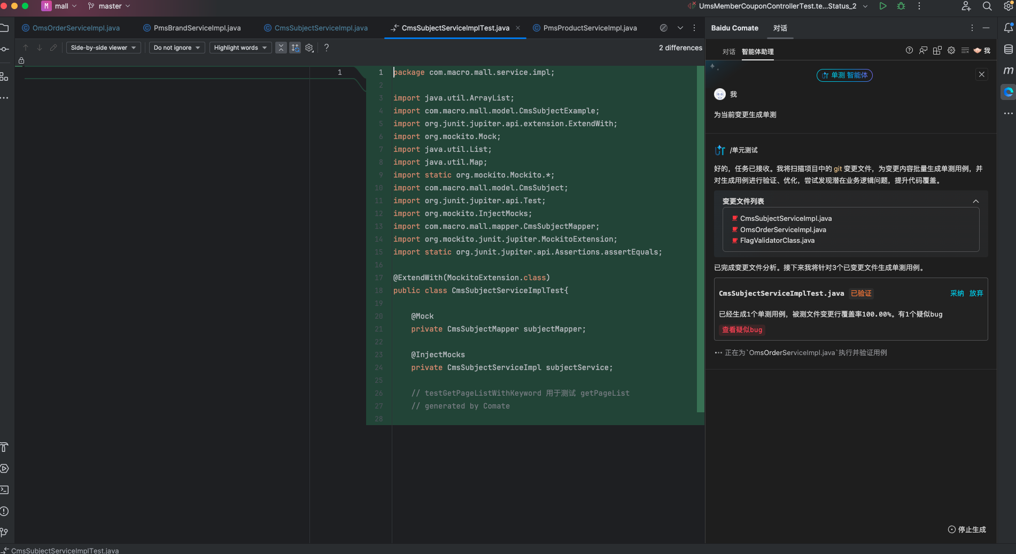Open Comate feedback icon
1016x554 pixels.
point(923,50)
